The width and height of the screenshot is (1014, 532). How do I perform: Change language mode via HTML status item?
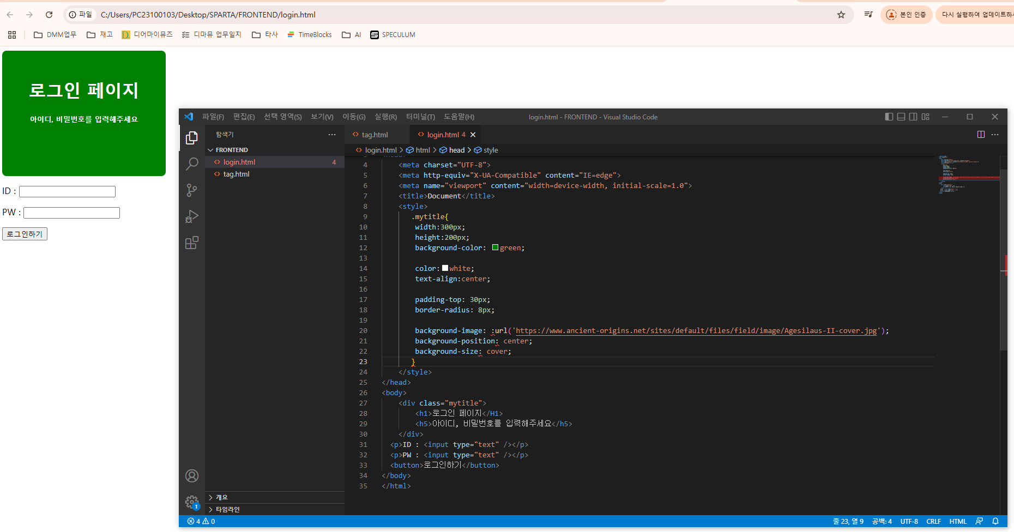pyautogui.click(x=958, y=522)
